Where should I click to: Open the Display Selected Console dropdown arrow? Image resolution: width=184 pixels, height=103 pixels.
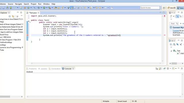[170, 69]
